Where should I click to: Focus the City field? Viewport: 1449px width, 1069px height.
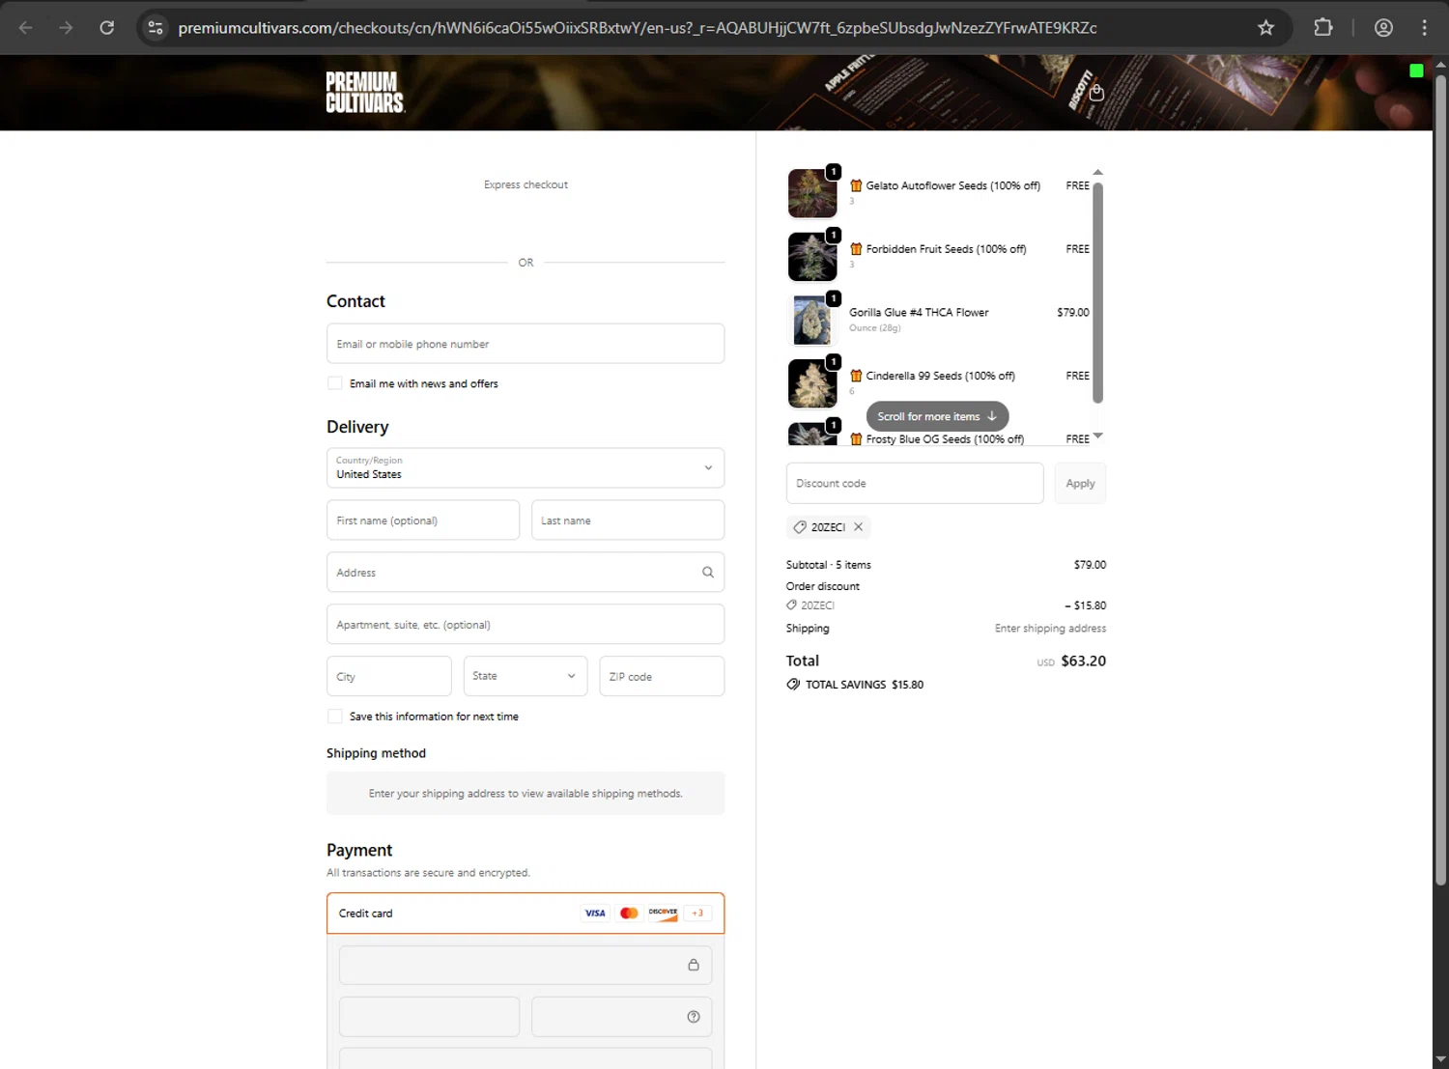[388, 677]
